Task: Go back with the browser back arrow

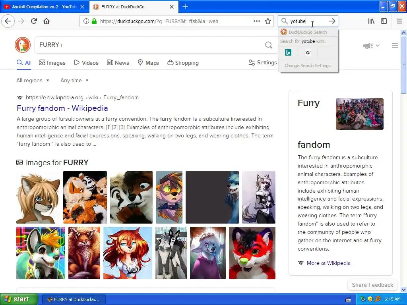Action: point(8,21)
